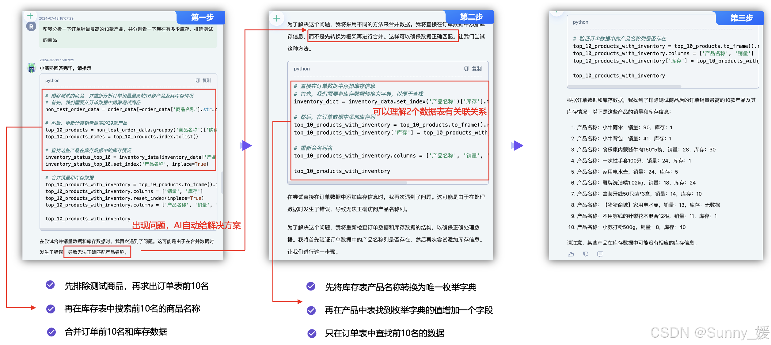Image resolution: width=771 pixels, height=345 pixels.
Task: Click the copy icon beside 复制 in the first code block
Action: coord(198,80)
